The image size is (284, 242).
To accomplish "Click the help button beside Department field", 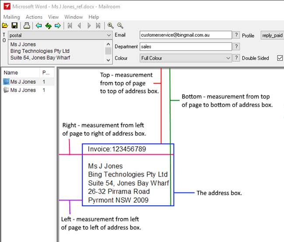I will tap(236, 47).
